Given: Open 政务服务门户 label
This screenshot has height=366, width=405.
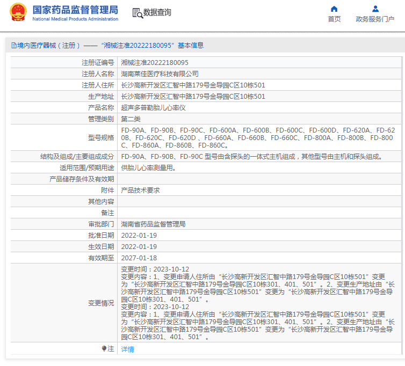Looking at the screenshot, I should tap(375, 19).
